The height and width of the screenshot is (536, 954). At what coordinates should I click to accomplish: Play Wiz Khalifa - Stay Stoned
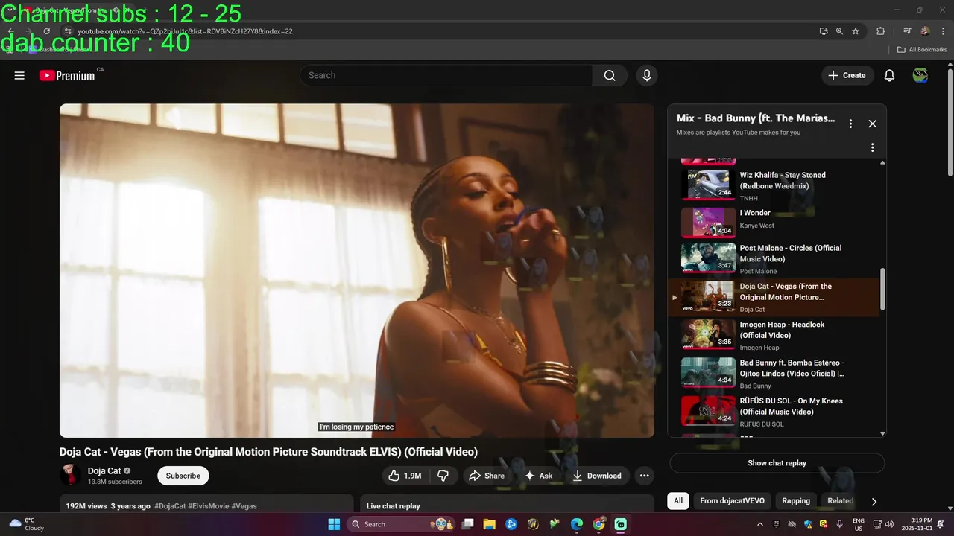774,185
